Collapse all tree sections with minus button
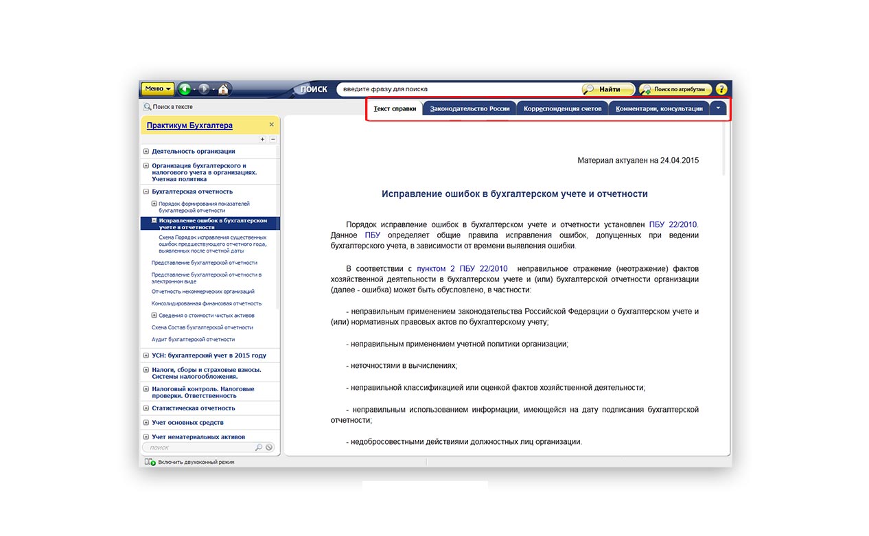Image resolution: width=869 pixels, height=536 pixels. [x=273, y=139]
